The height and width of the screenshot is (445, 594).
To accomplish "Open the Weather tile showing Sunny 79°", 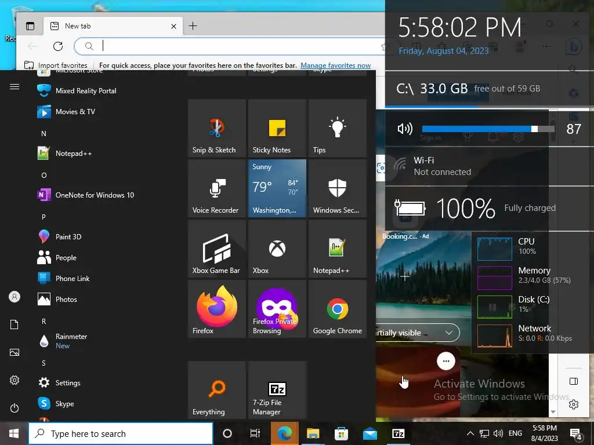I will tap(277, 188).
